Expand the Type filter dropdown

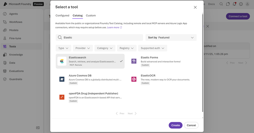[x=64, y=48]
